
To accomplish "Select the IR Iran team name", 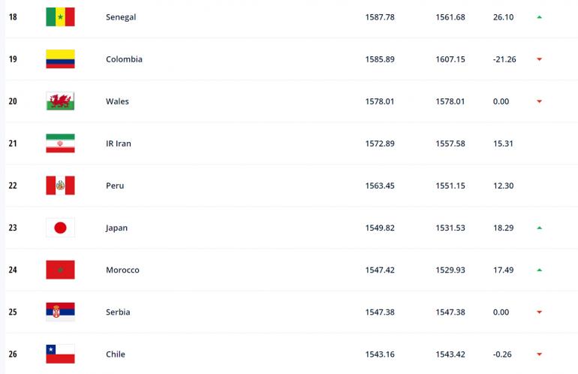I will [119, 143].
